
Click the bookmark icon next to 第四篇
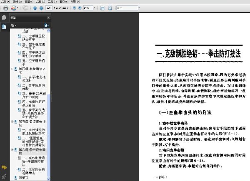pyautogui.click(x=16, y=69)
